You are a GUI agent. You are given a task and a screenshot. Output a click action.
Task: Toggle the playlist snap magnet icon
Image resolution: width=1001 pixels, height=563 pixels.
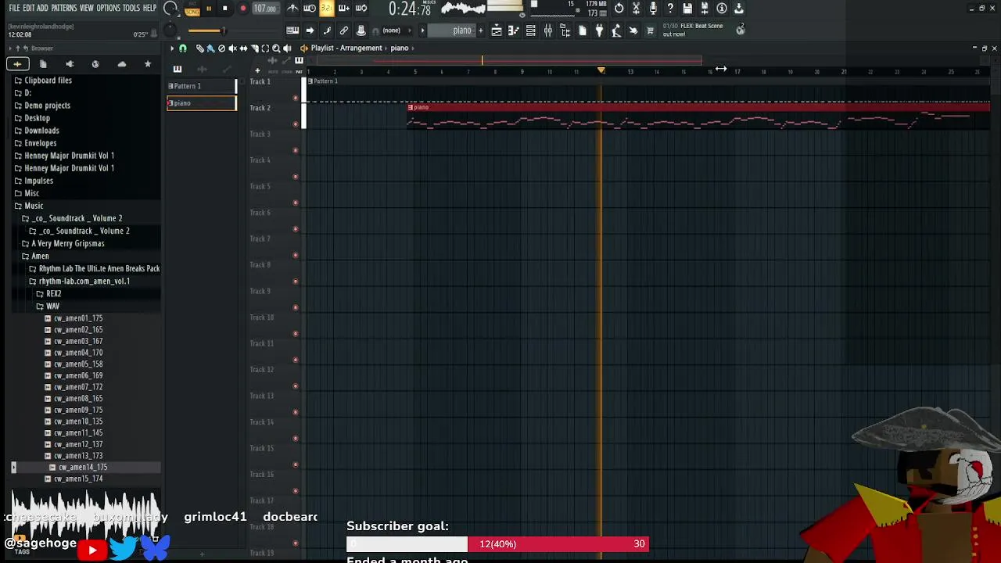point(183,48)
